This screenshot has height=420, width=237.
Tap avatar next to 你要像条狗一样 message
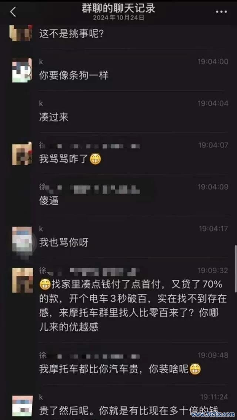[22, 70]
